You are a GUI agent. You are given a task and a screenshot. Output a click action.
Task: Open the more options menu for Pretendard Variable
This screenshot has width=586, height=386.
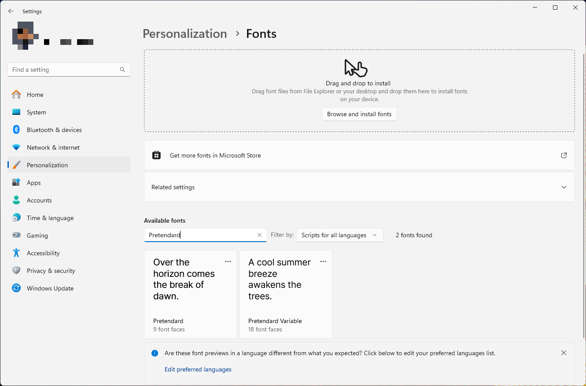pyautogui.click(x=323, y=261)
